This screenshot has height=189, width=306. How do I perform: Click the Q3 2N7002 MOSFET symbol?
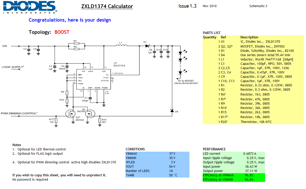pos(71,114)
